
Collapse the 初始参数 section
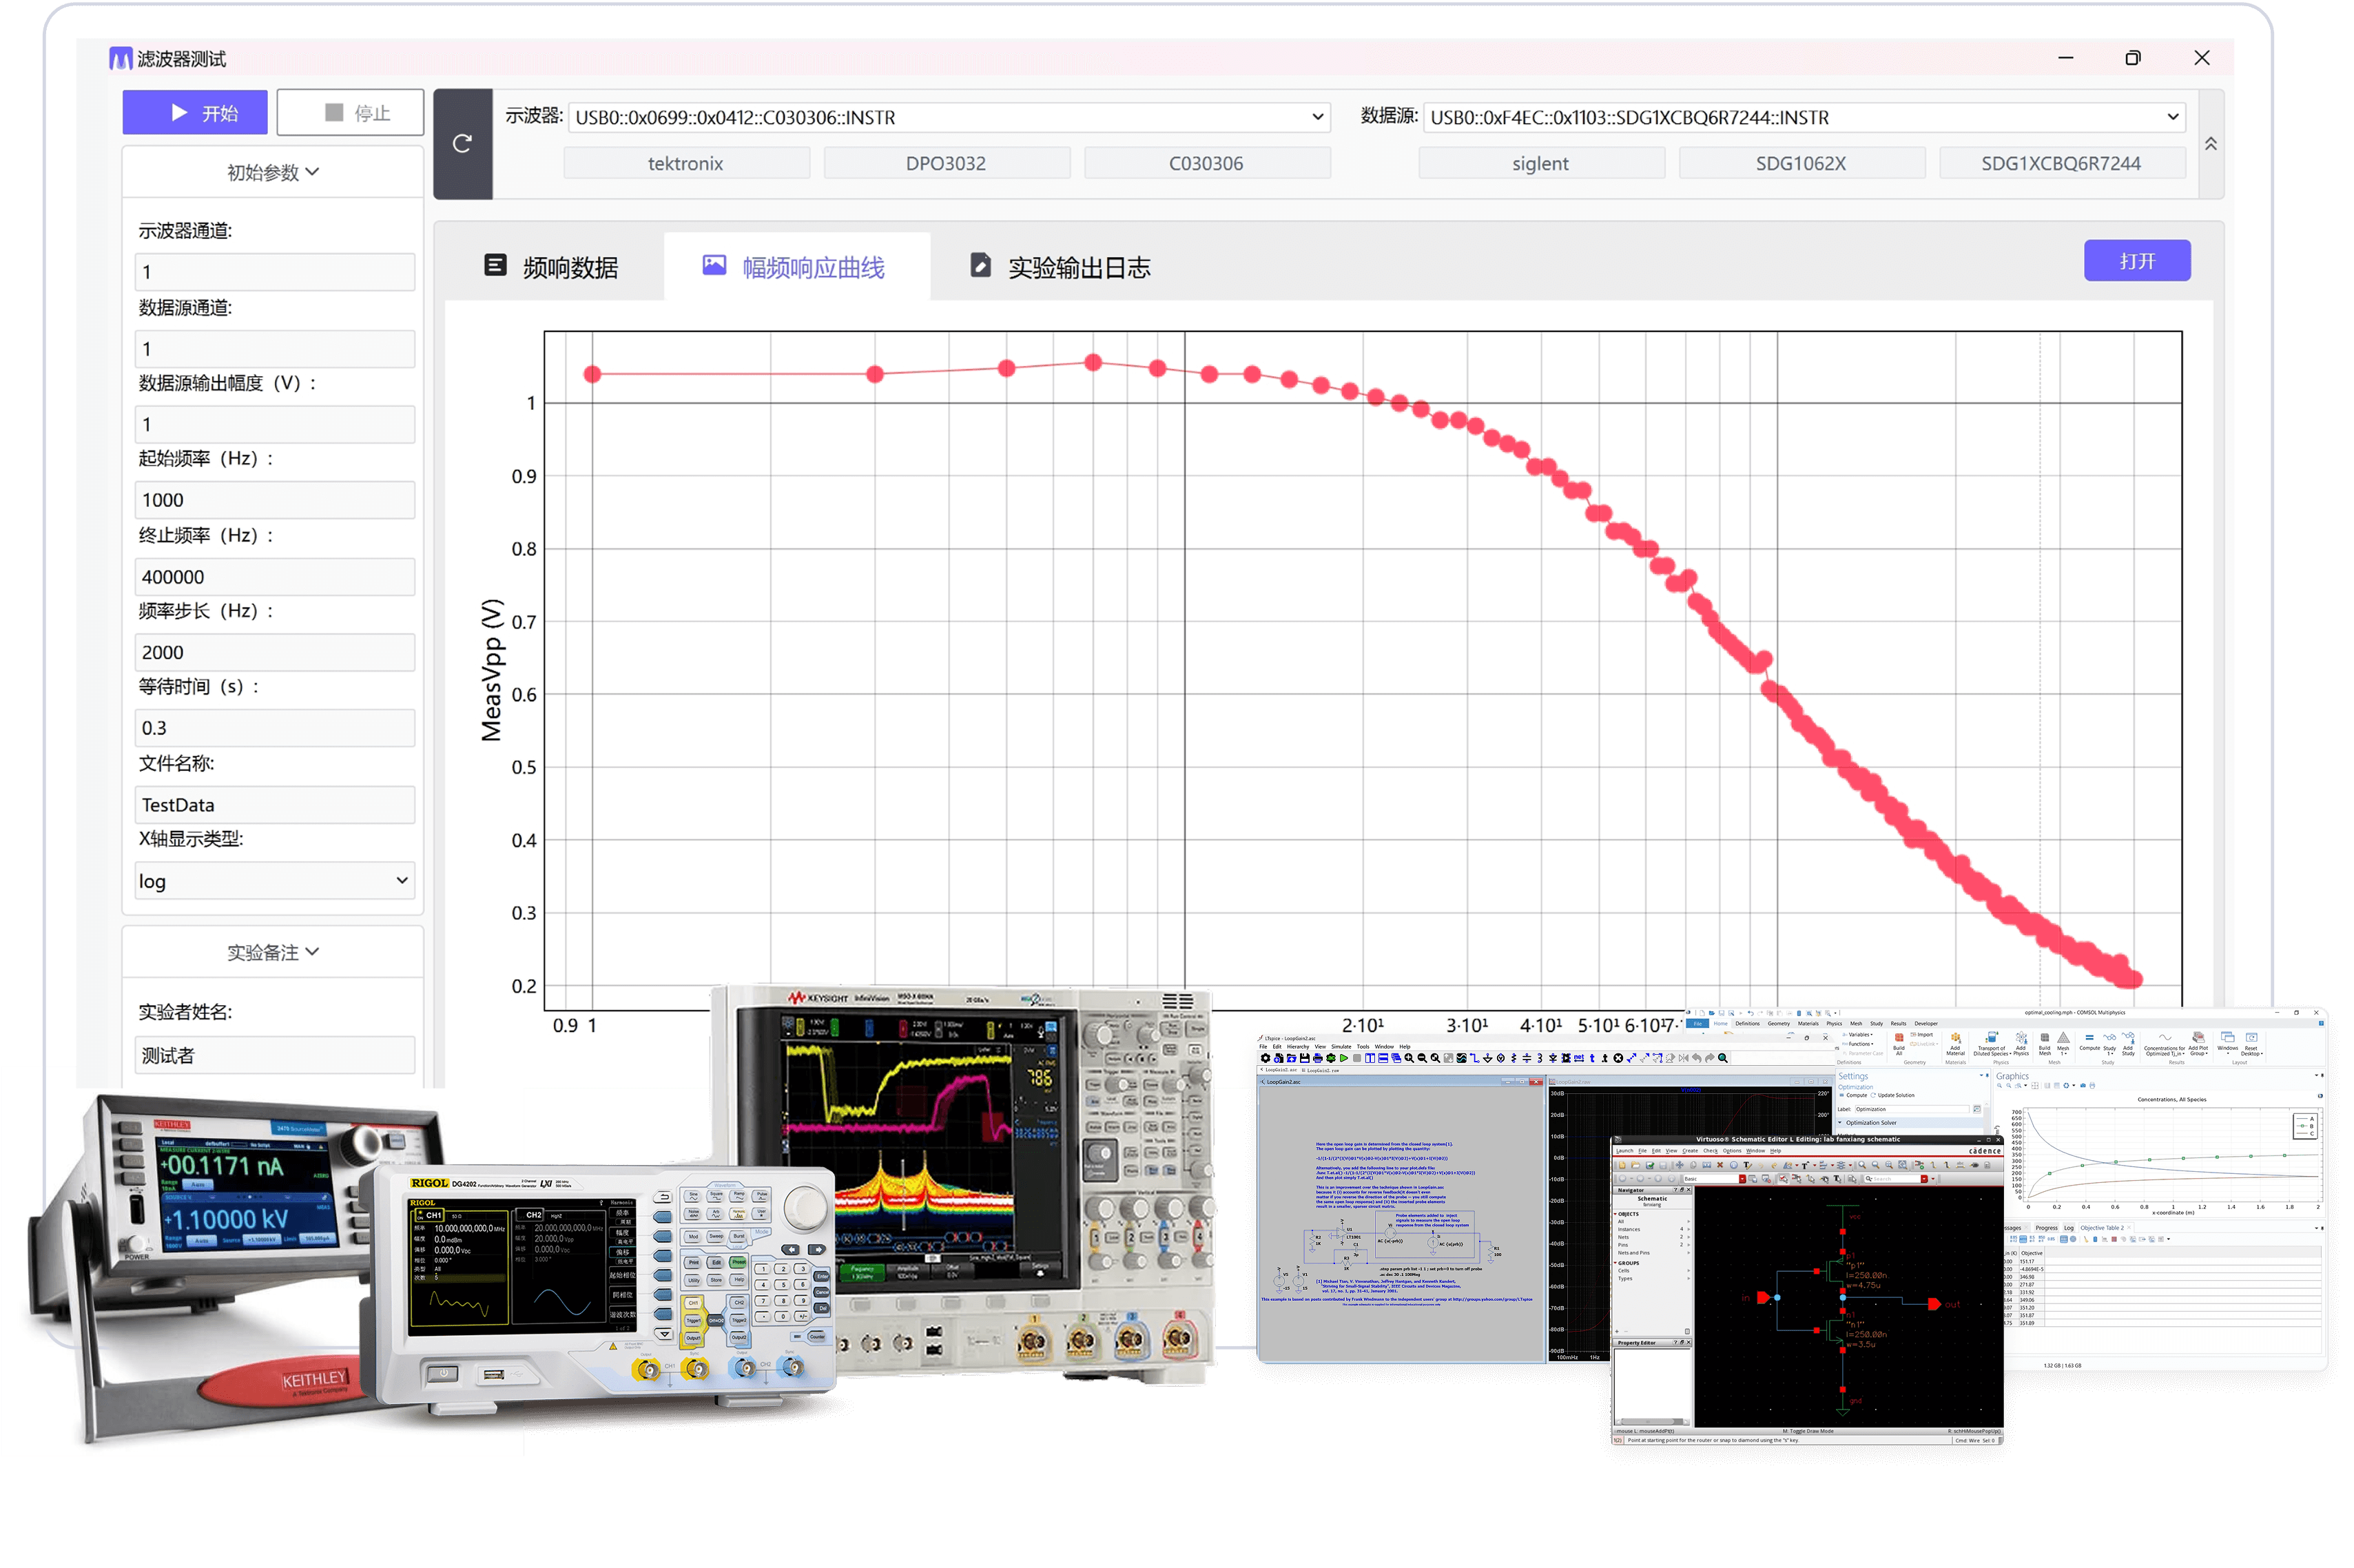pos(273,172)
